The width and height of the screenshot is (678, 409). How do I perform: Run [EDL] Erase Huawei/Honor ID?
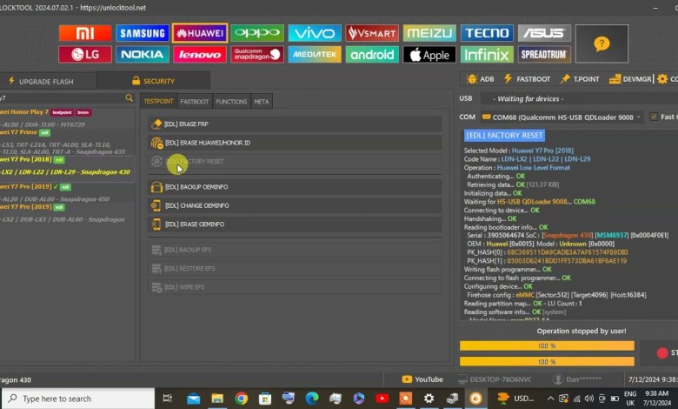[x=295, y=143]
